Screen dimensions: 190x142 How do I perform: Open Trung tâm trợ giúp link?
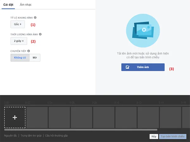31,136
